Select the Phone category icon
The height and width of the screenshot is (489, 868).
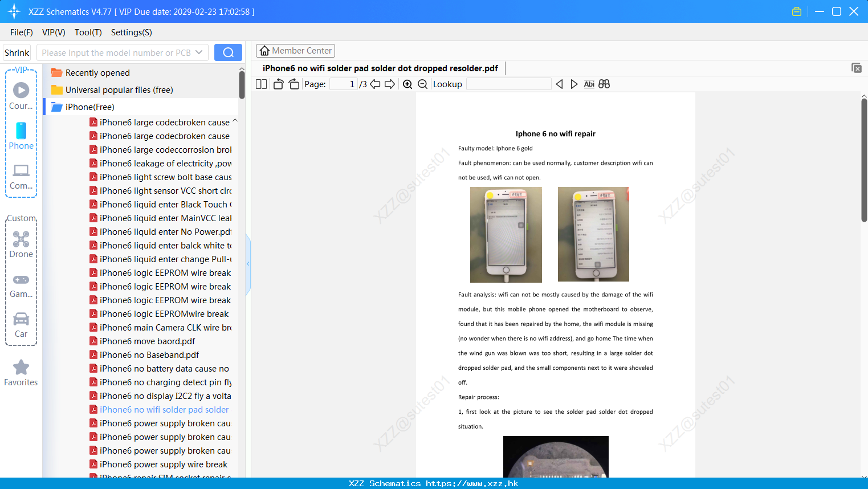21,136
